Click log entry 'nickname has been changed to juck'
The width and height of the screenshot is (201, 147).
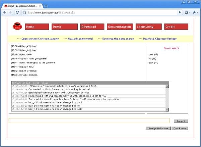(x=88, y=109)
